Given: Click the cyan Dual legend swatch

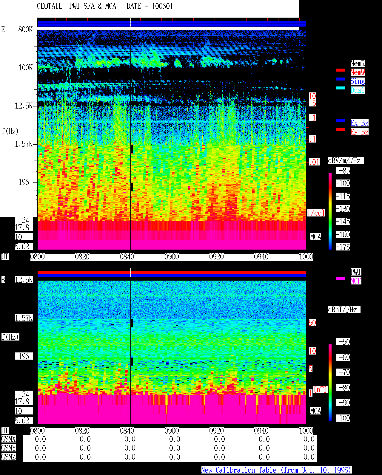Looking at the screenshot, I should [340, 88].
